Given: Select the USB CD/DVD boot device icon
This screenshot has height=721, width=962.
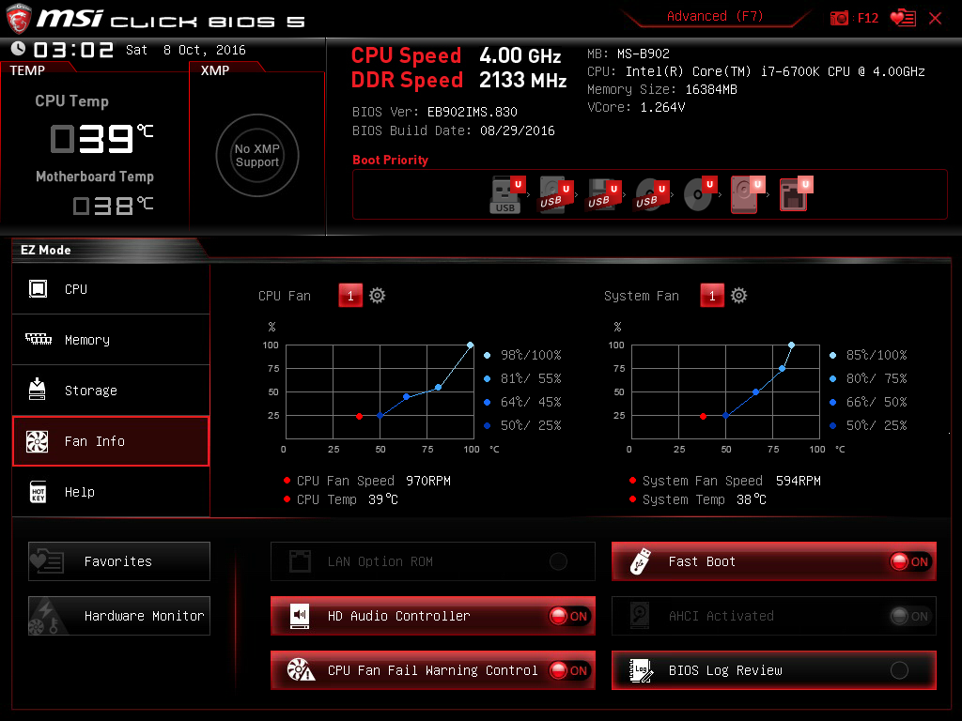Looking at the screenshot, I should pos(650,194).
